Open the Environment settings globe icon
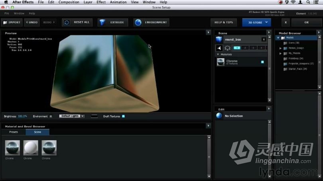This screenshot has width=323, height=181. [x=138, y=22]
